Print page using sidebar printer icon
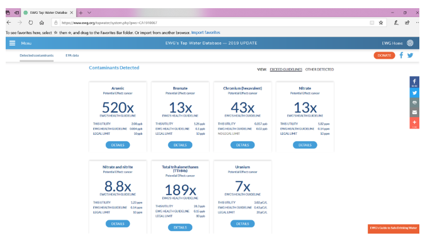 (x=414, y=103)
